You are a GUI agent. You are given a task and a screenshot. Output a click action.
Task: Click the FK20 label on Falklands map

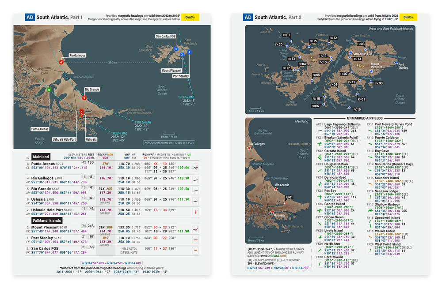pyautogui.click(x=279, y=45)
